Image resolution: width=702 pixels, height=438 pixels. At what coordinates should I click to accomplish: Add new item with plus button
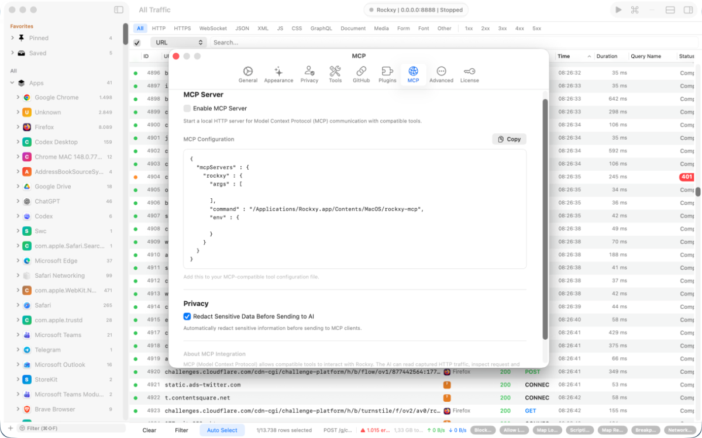click(x=10, y=428)
